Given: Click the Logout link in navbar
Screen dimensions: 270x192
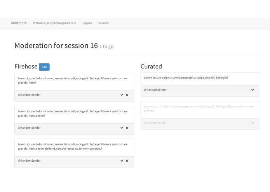Looking at the screenshot, I should coord(87,23).
